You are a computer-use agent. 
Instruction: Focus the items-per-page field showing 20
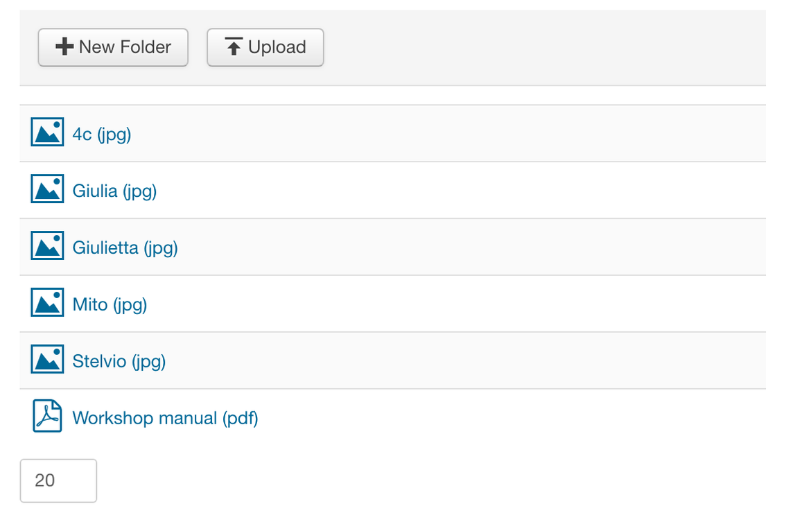pos(58,480)
